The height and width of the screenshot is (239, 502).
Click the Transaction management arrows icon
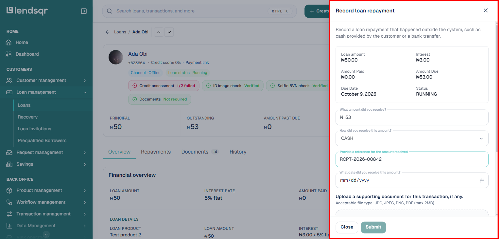click(x=9, y=214)
